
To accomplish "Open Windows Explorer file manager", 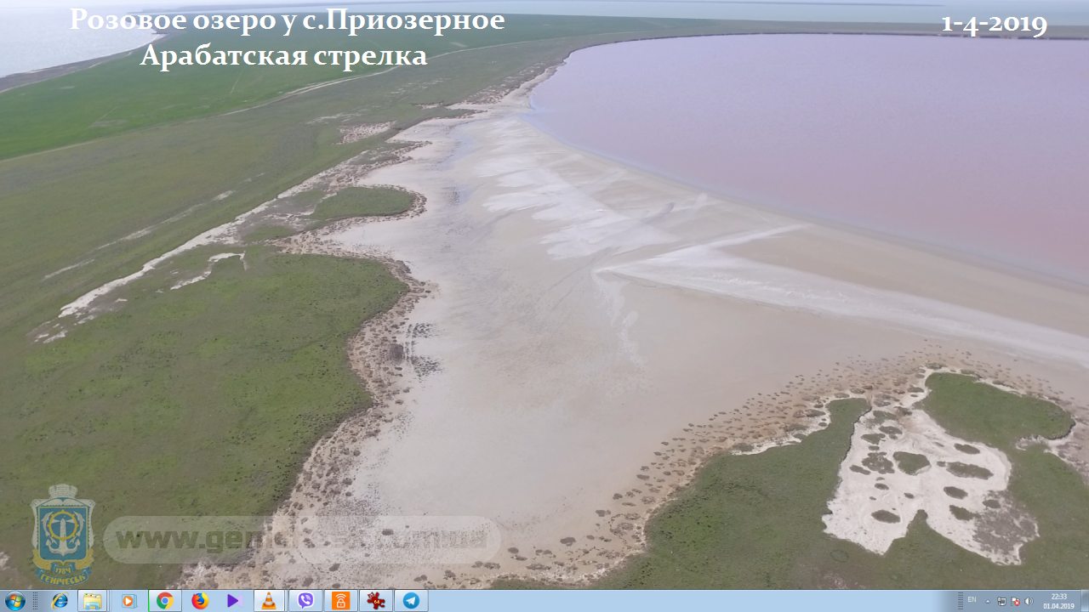I will point(93,601).
